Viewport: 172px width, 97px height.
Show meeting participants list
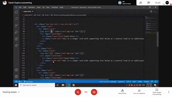click(x=141, y=3)
